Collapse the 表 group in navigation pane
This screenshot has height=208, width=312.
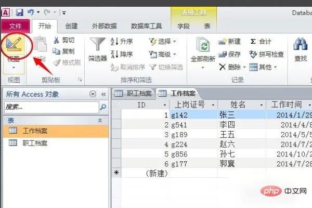click(x=100, y=120)
